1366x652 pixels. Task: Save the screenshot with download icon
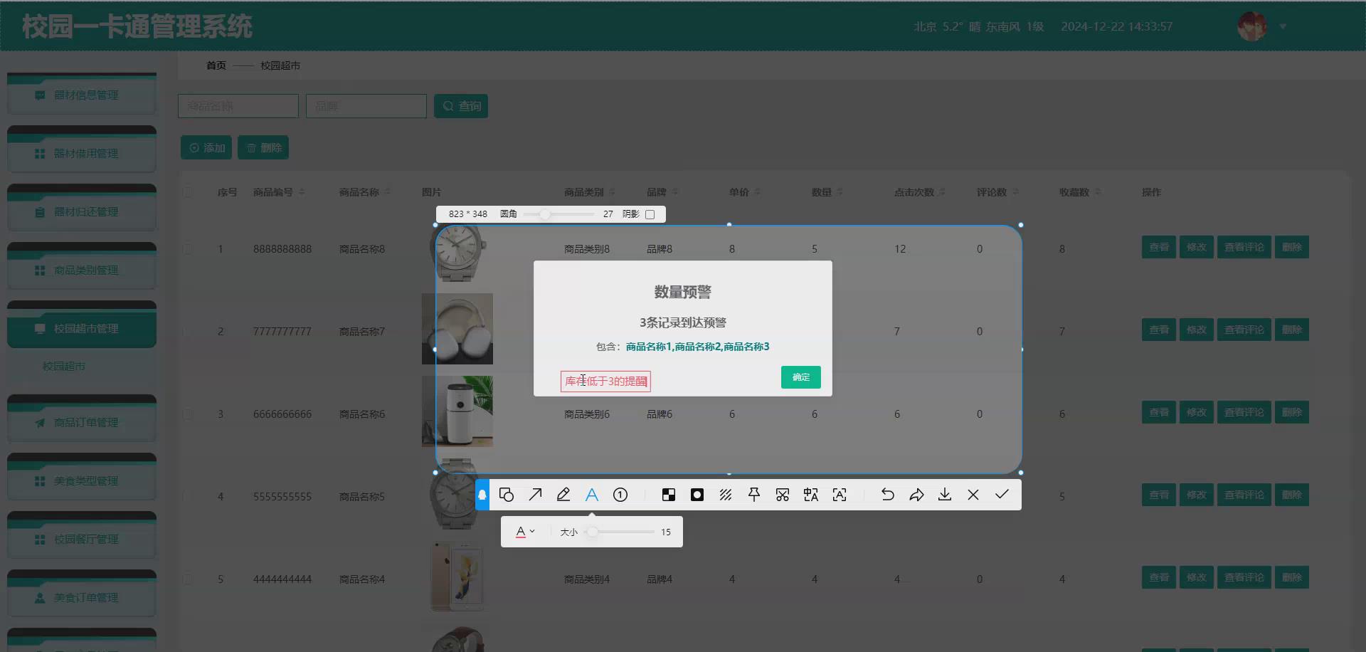(945, 495)
